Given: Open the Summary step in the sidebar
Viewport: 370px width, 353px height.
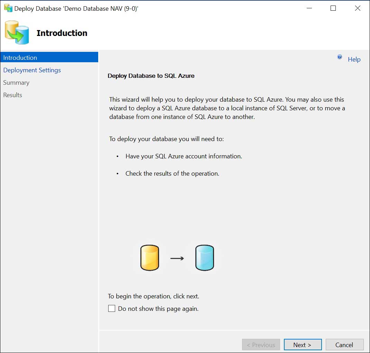Looking at the screenshot, I should (x=16, y=82).
